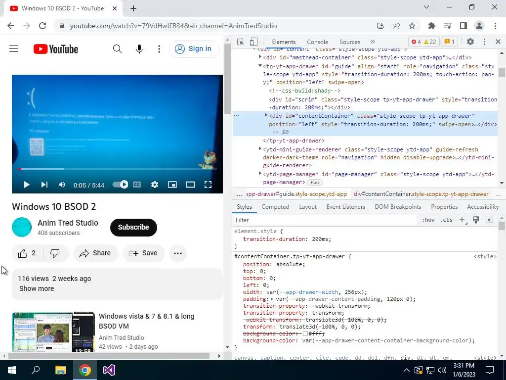Viewport: 506px width, 380px height.
Task: Expand the padding shorthand value triangle
Action: [x=272, y=299]
